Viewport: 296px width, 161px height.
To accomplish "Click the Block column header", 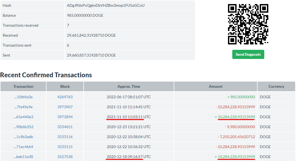I will pos(65,86).
